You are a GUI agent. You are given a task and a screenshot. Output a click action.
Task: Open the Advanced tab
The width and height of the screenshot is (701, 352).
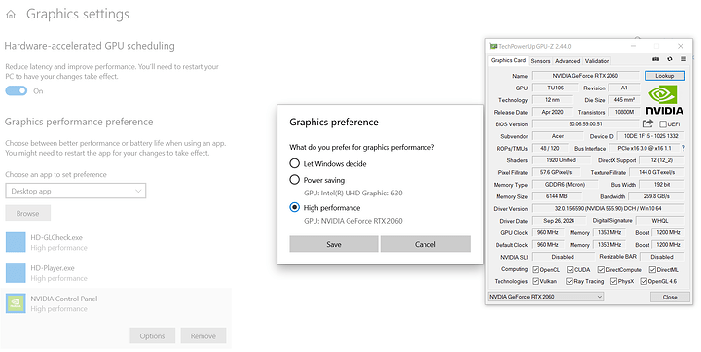click(568, 61)
